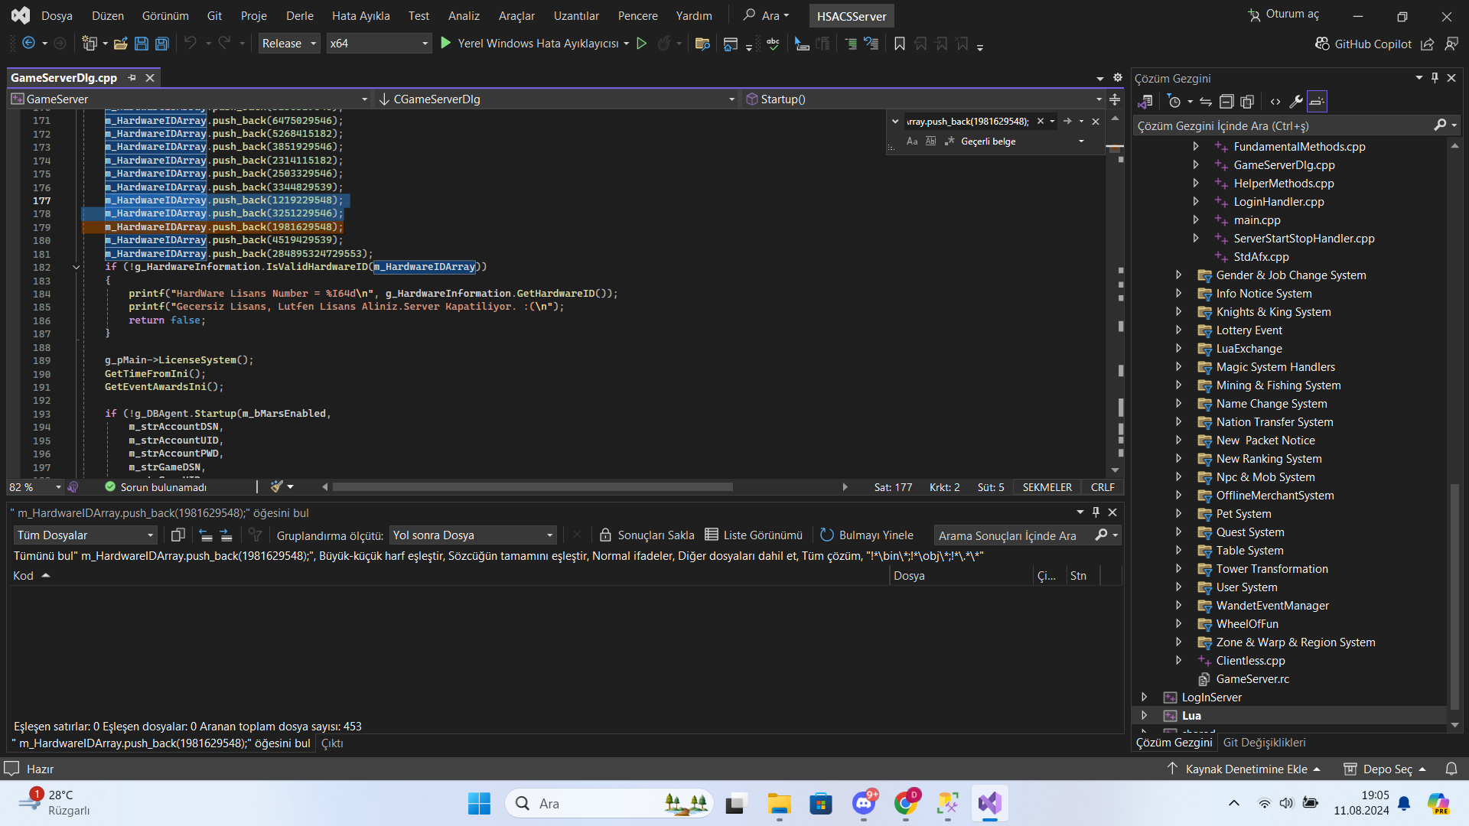The width and height of the screenshot is (1469, 826).
Task: Start debugging with the green play arrow
Action: click(446, 44)
